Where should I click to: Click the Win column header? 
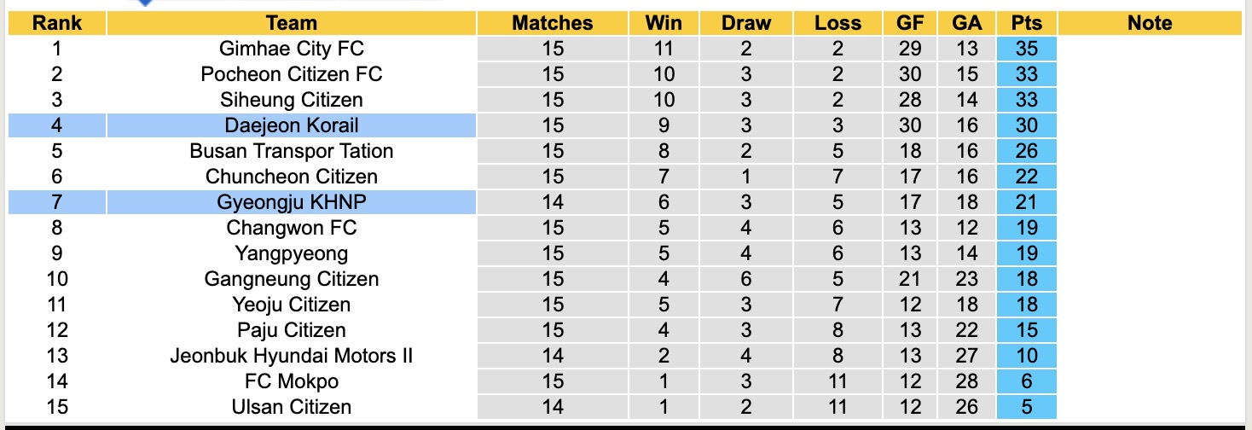tap(664, 23)
